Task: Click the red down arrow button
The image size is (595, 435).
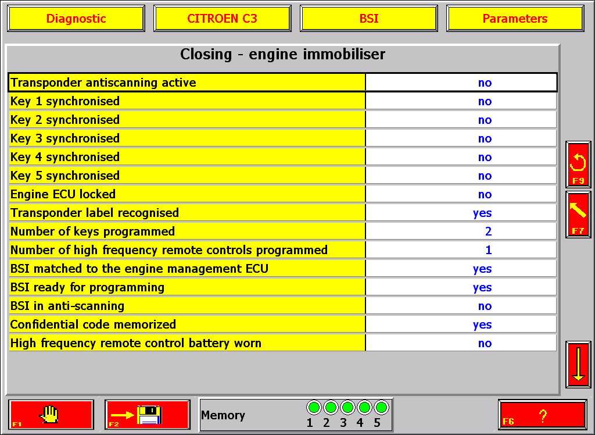Action: [578, 364]
